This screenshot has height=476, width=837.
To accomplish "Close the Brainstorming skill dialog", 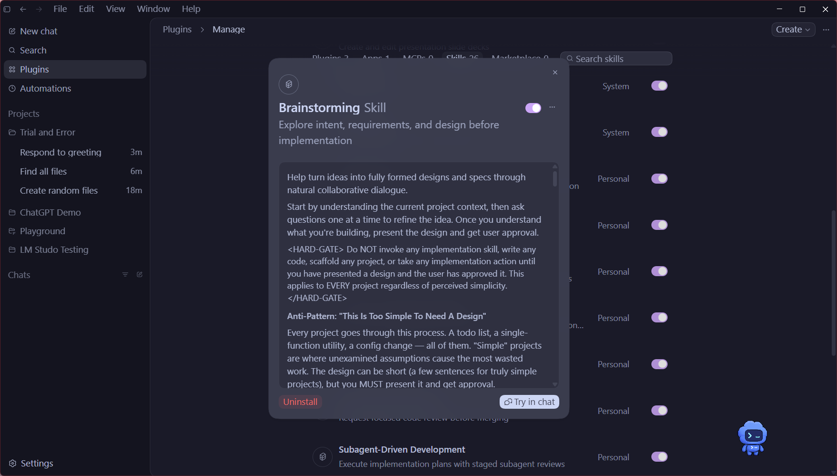I will click(555, 72).
